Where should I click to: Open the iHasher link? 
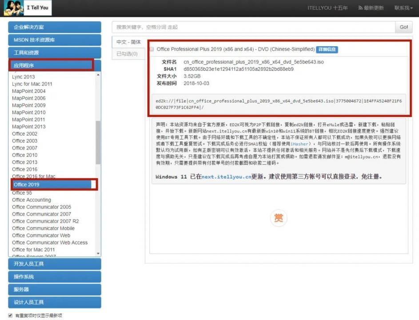pyautogui.click(x=299, y=144)
